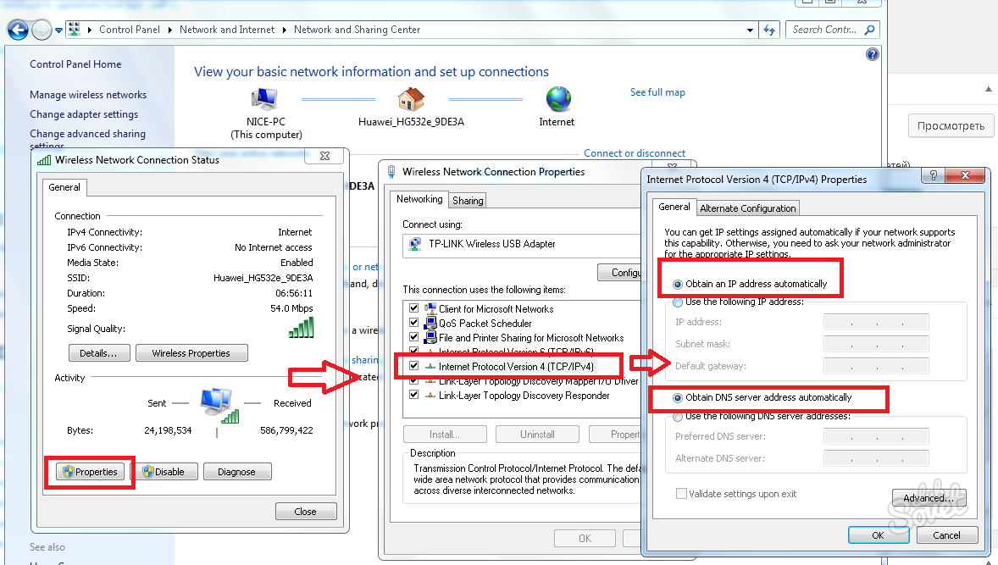This screenshot has height=565, width=998.
Task: Click Network and Internet in breadcrumb
Action: [x=226, y=30]
